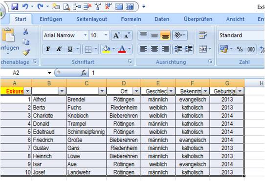This screenshot has width=265, height=181.
Task: Switch to the Formeln ribbon tab
Action: point(131,19)
